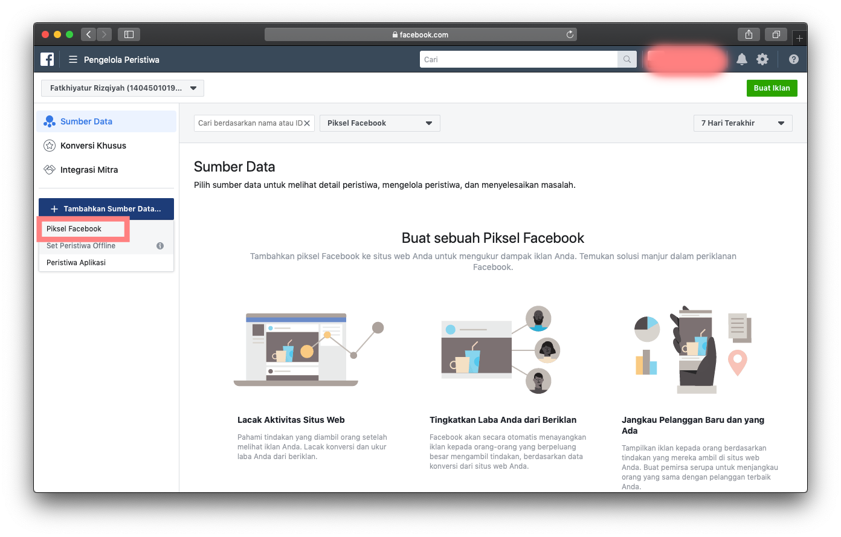Click the Sumber Data sidebar icon
Viewport: 841px width, 537px height.
50,121
